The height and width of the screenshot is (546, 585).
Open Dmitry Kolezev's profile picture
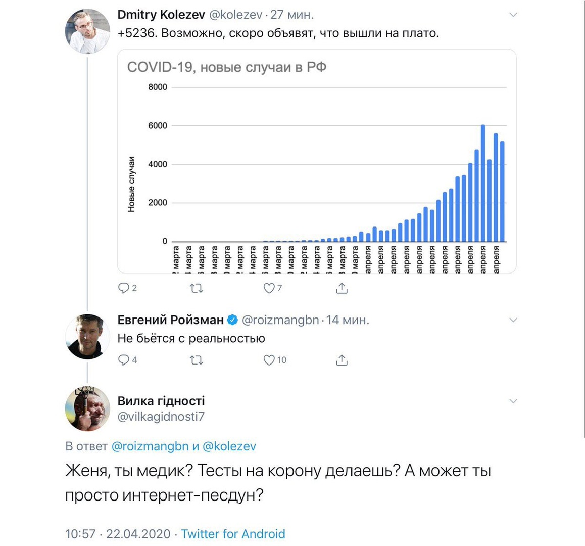click(87, 31)
